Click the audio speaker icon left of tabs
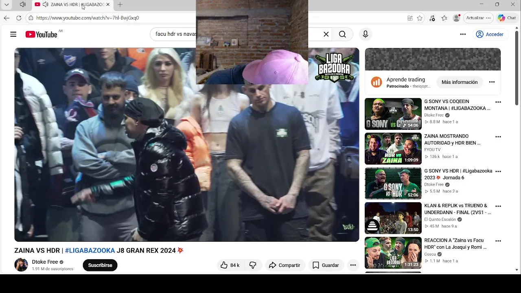The width and height of the screenshot is (521, 293). (x=23, y=4)
